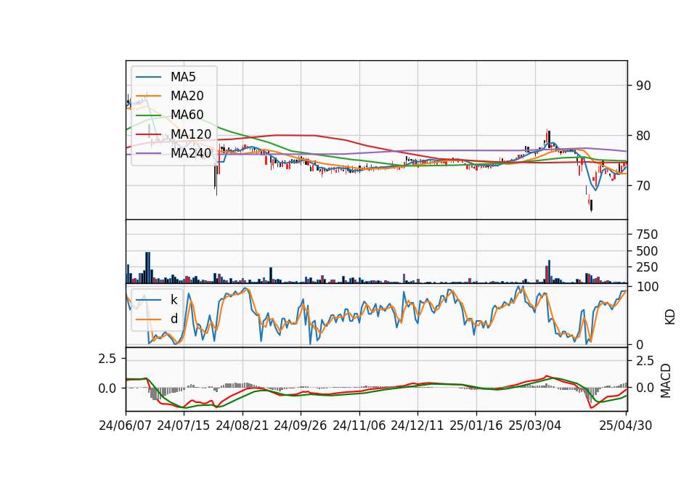Click the orange MA20 legend line sample
Viewport: 697px width, 501px height.
click(148, 96)
